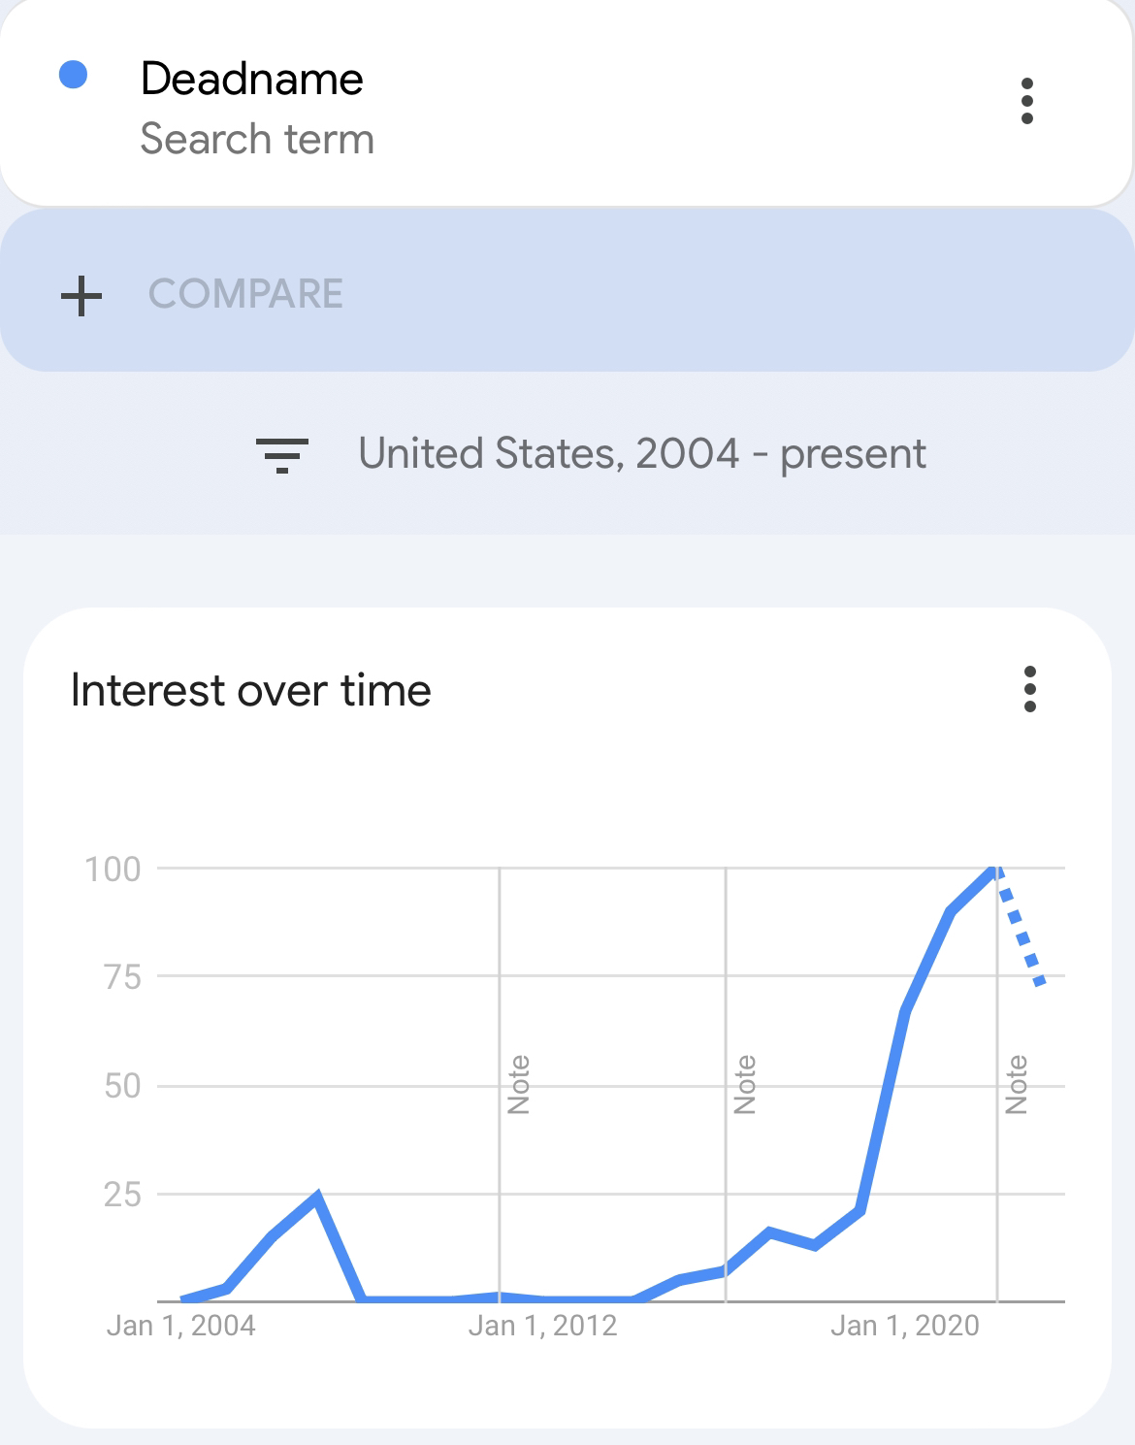Image resolution: width=1135 pixels, height=1445 pixels.
Task: Open Interest over time chart options menu
Action: pyautogui.click(x=1030, y=689)
